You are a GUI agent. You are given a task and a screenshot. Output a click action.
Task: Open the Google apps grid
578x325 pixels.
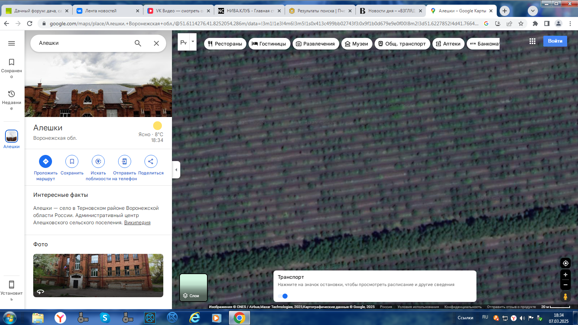pos(532,41)
